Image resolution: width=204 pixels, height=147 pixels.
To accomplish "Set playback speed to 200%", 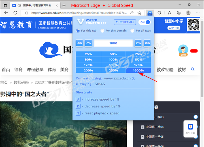I will (88, 70).
